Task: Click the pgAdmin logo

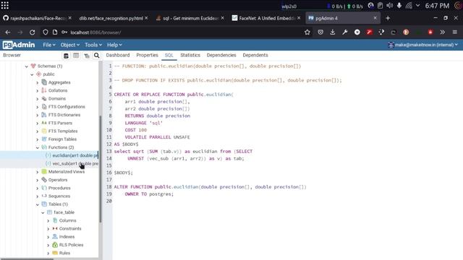Action: click(x=19, y=45)
